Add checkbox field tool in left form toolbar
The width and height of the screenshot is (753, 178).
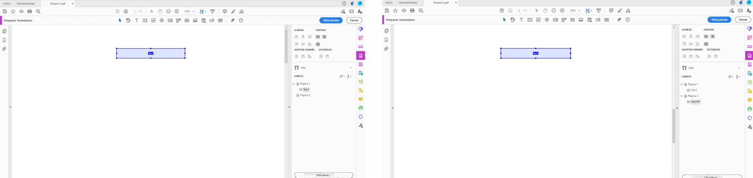[x=153, y=20]
